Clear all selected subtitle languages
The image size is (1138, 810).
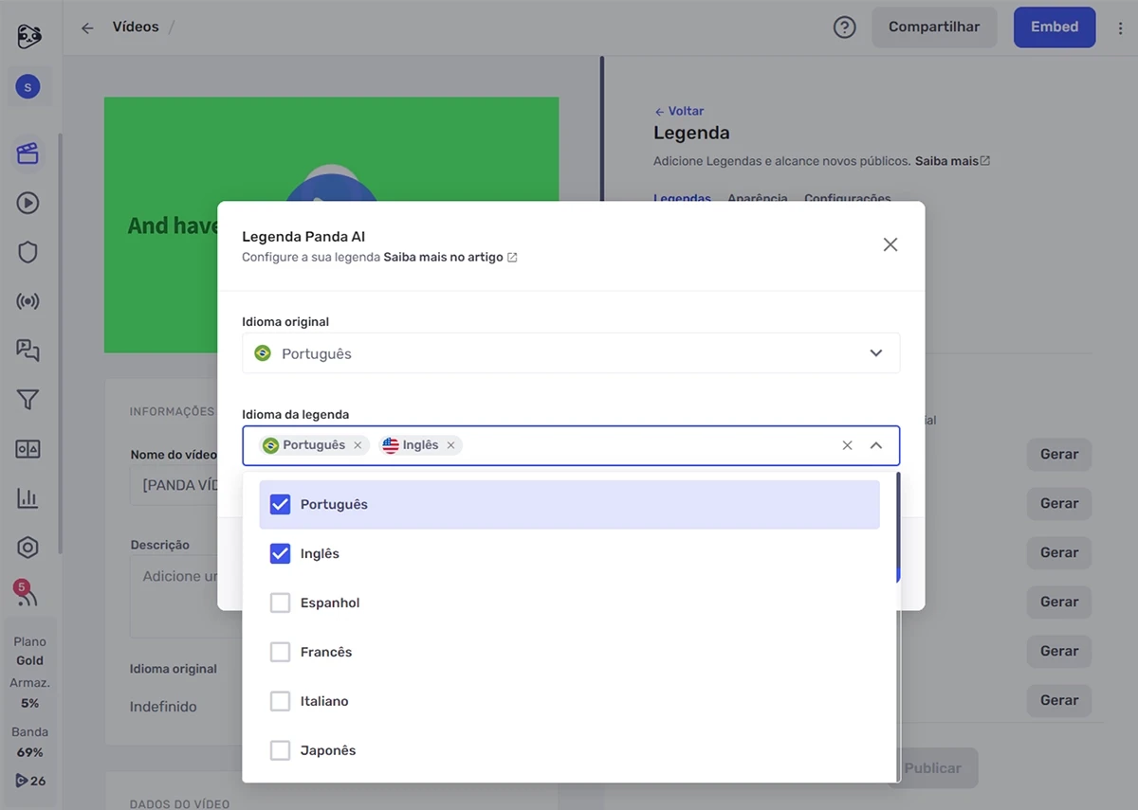[847, 445]
